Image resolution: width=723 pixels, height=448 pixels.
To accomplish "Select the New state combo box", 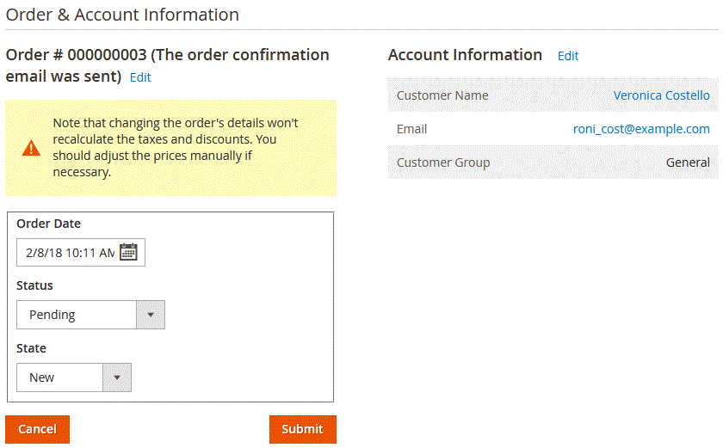I will [x=74, y=377].
